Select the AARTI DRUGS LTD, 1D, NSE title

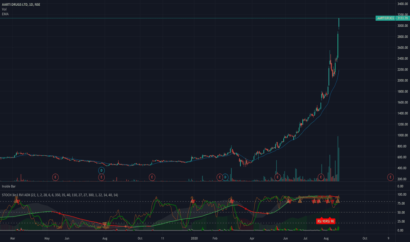pyautogui.click(x=21, y=4)
